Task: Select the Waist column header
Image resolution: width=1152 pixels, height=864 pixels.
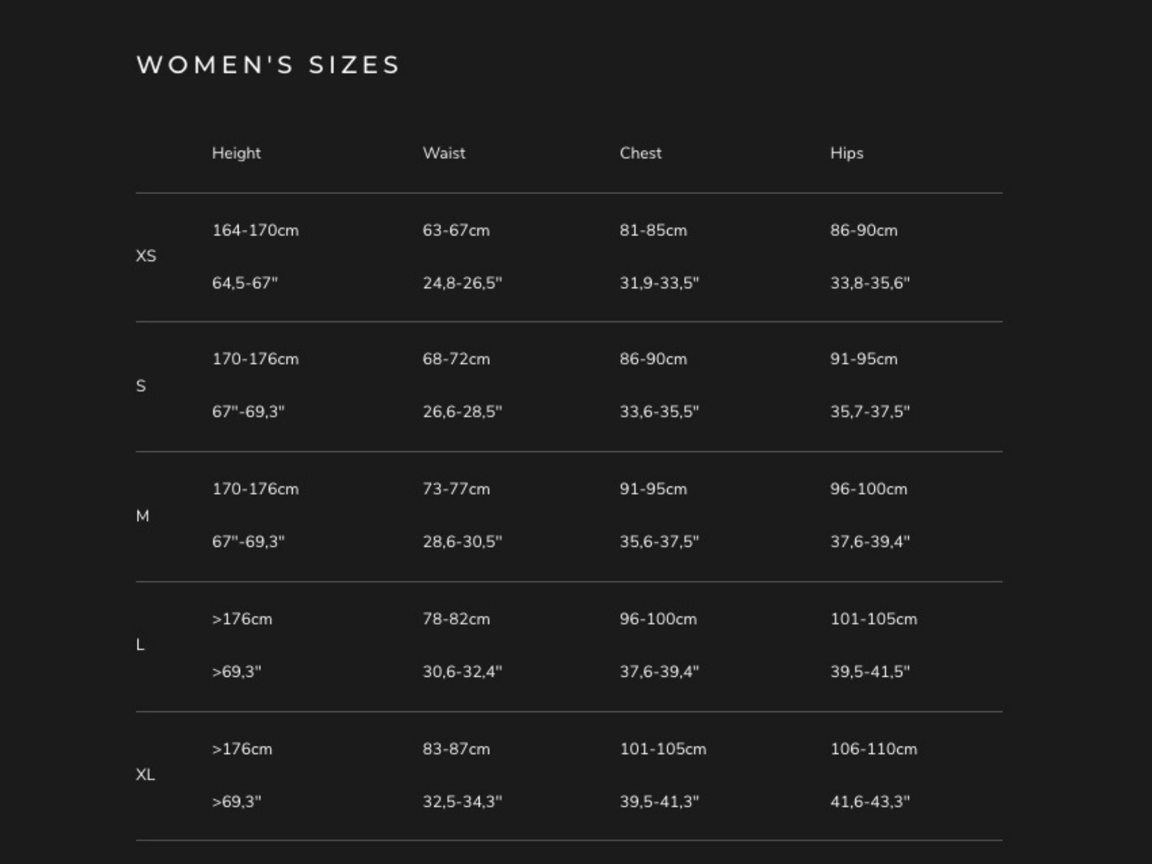Action: 444,153
